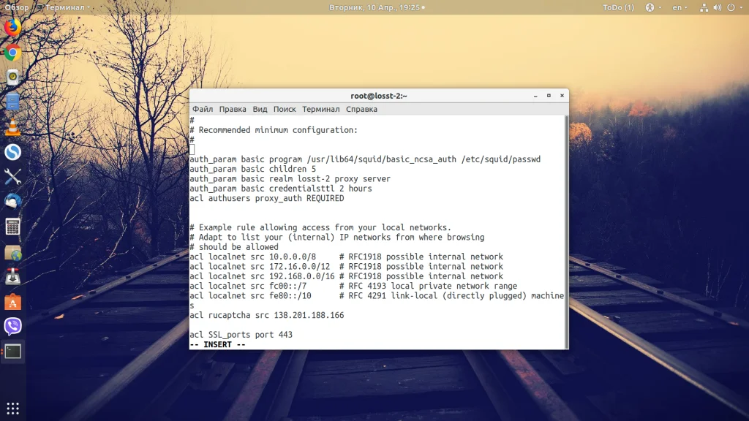
Task: Open the en keyboard layout dropdown
Action: point(680,7)
